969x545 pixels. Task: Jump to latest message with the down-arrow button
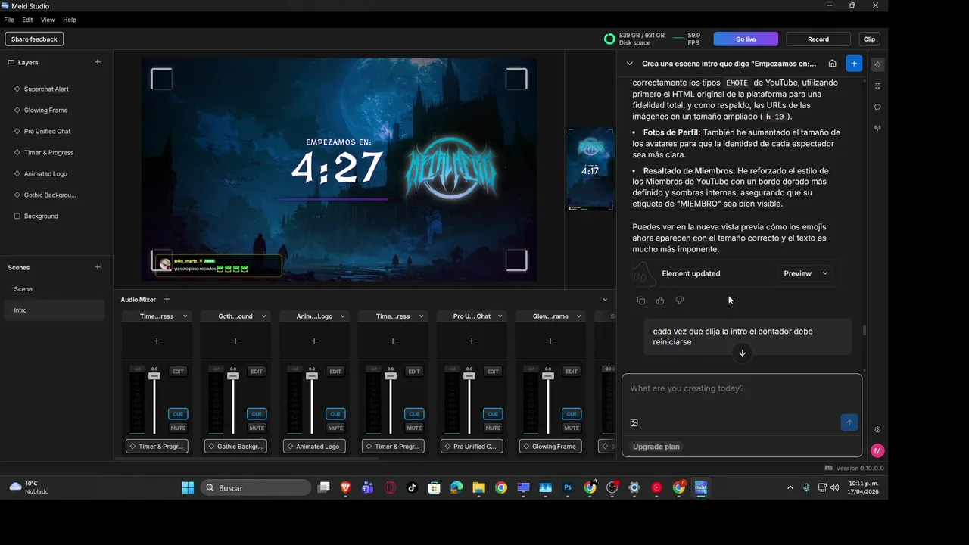point(742,353)
